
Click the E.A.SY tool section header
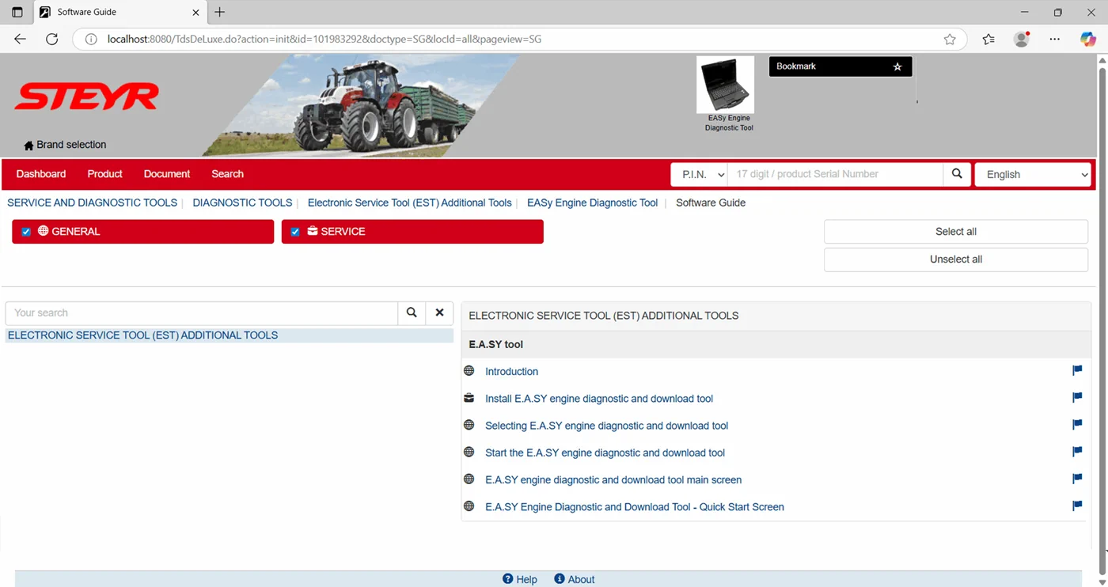tap(776, 344)
